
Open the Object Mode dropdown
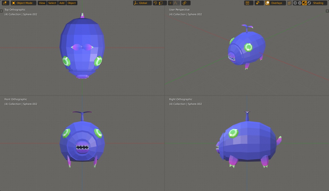point(23,3)
